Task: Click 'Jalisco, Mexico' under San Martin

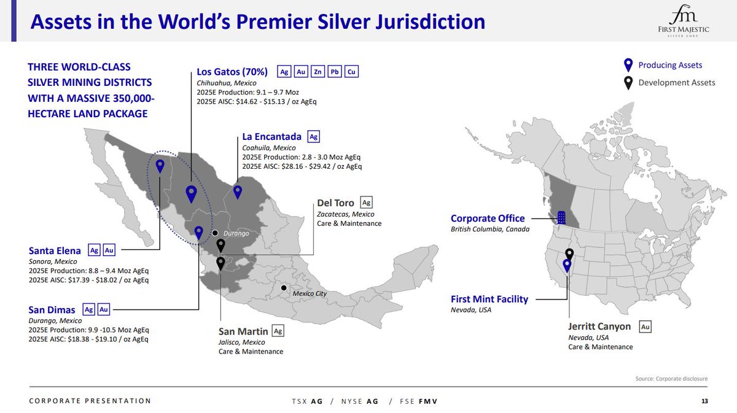Action: (x=243, y=342)
